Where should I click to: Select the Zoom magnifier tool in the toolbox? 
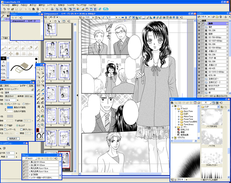[42, 125]
